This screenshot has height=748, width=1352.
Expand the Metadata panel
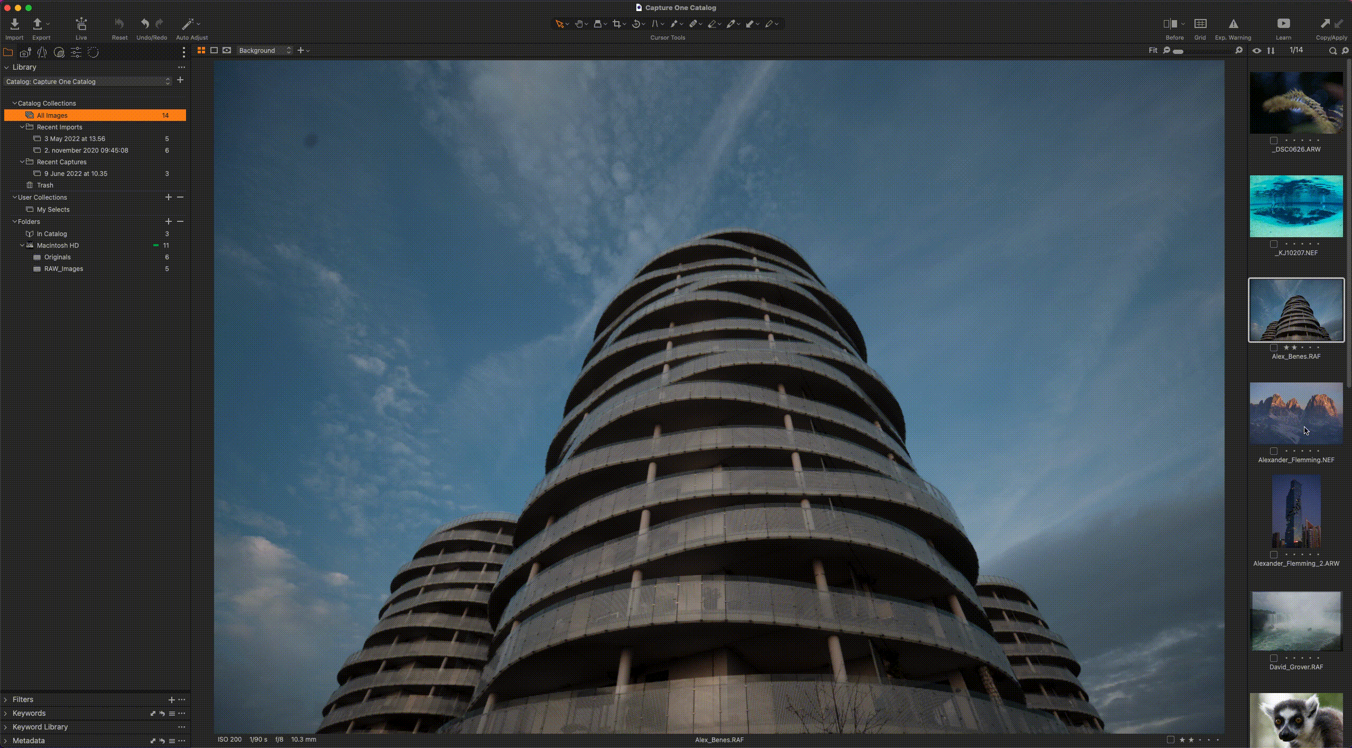point(6,741)
